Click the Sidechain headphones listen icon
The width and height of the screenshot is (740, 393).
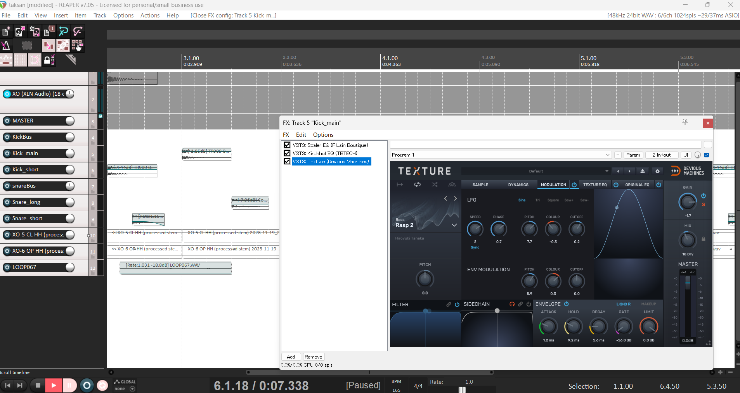[512, 304]
